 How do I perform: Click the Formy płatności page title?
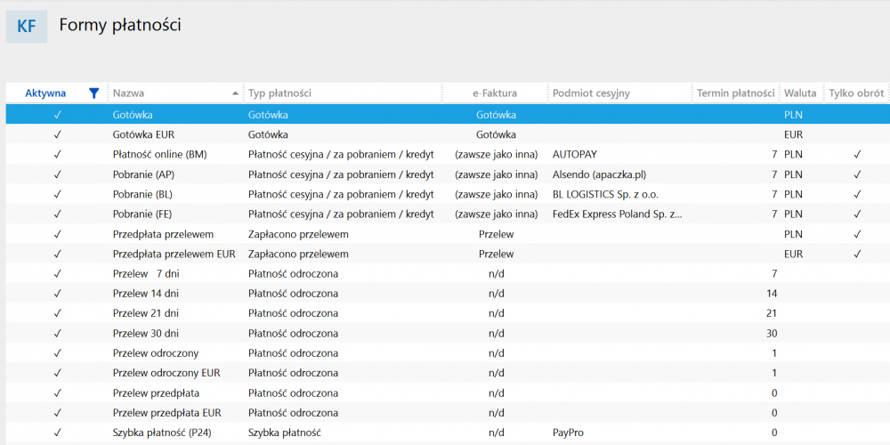point(120,26)
